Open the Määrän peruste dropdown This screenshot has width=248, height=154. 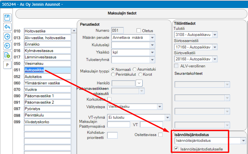[x=152, y=38]
